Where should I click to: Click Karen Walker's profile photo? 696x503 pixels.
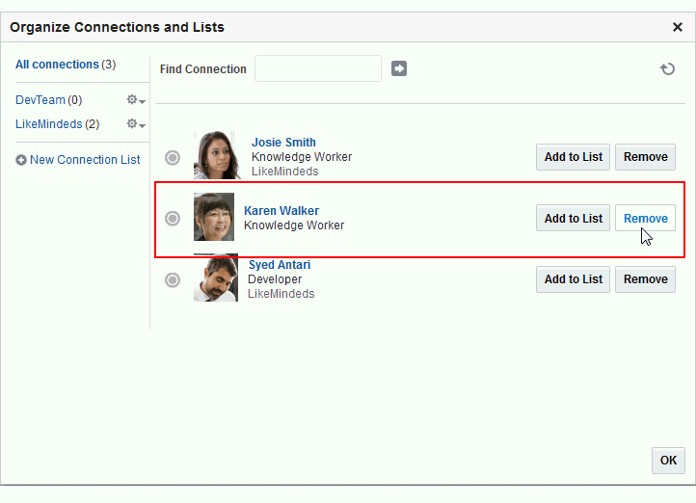pos(214,217)
